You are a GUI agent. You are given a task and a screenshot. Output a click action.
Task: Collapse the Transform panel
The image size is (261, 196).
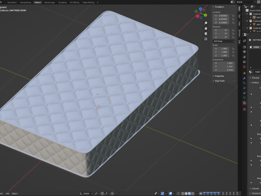[219, 7]
